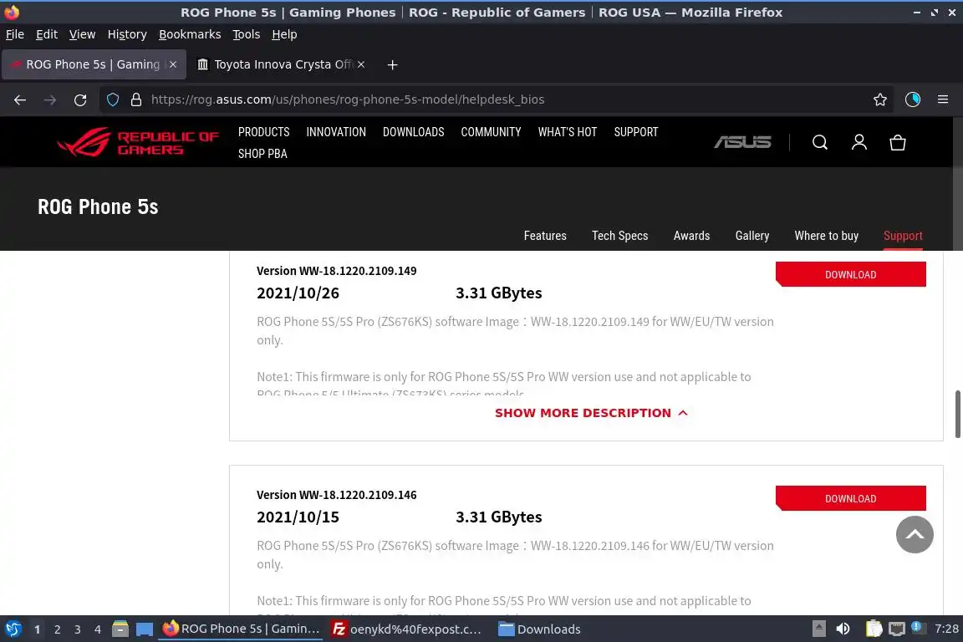Screen dimensions: 963x642
Task: Switch to workspace 4 in the pager
Action: tap(98, 629)
